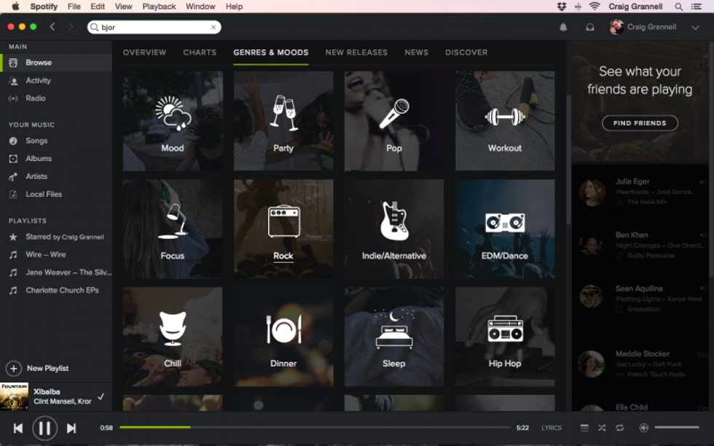Screen dimensions: 714x446
Task: Open the play queue list icon
Action: tap(584, 428)
